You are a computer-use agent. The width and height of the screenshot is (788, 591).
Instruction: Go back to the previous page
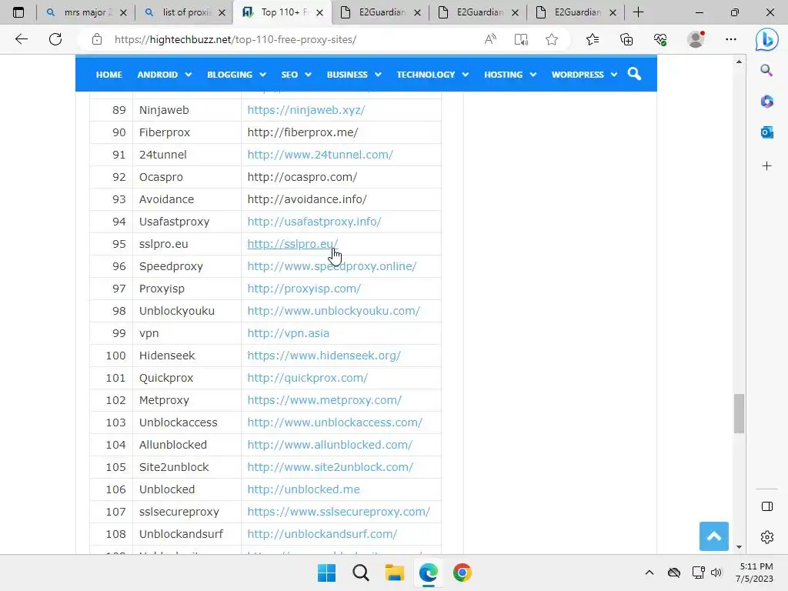tap(21, 39)
